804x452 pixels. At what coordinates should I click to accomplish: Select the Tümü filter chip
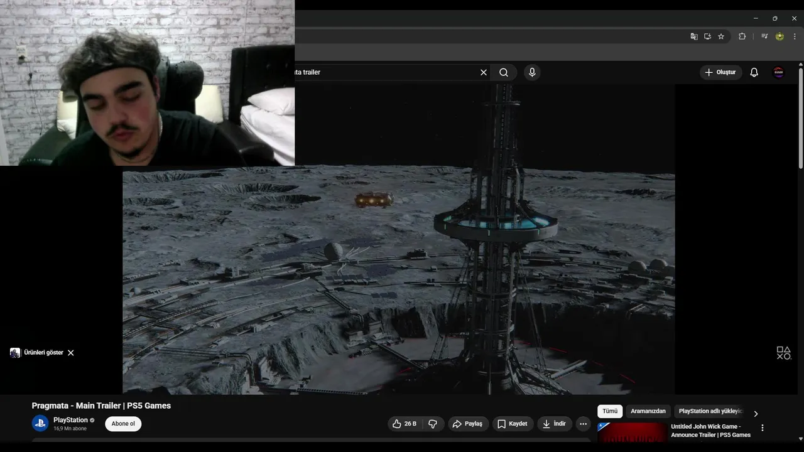tap(610, 411)
